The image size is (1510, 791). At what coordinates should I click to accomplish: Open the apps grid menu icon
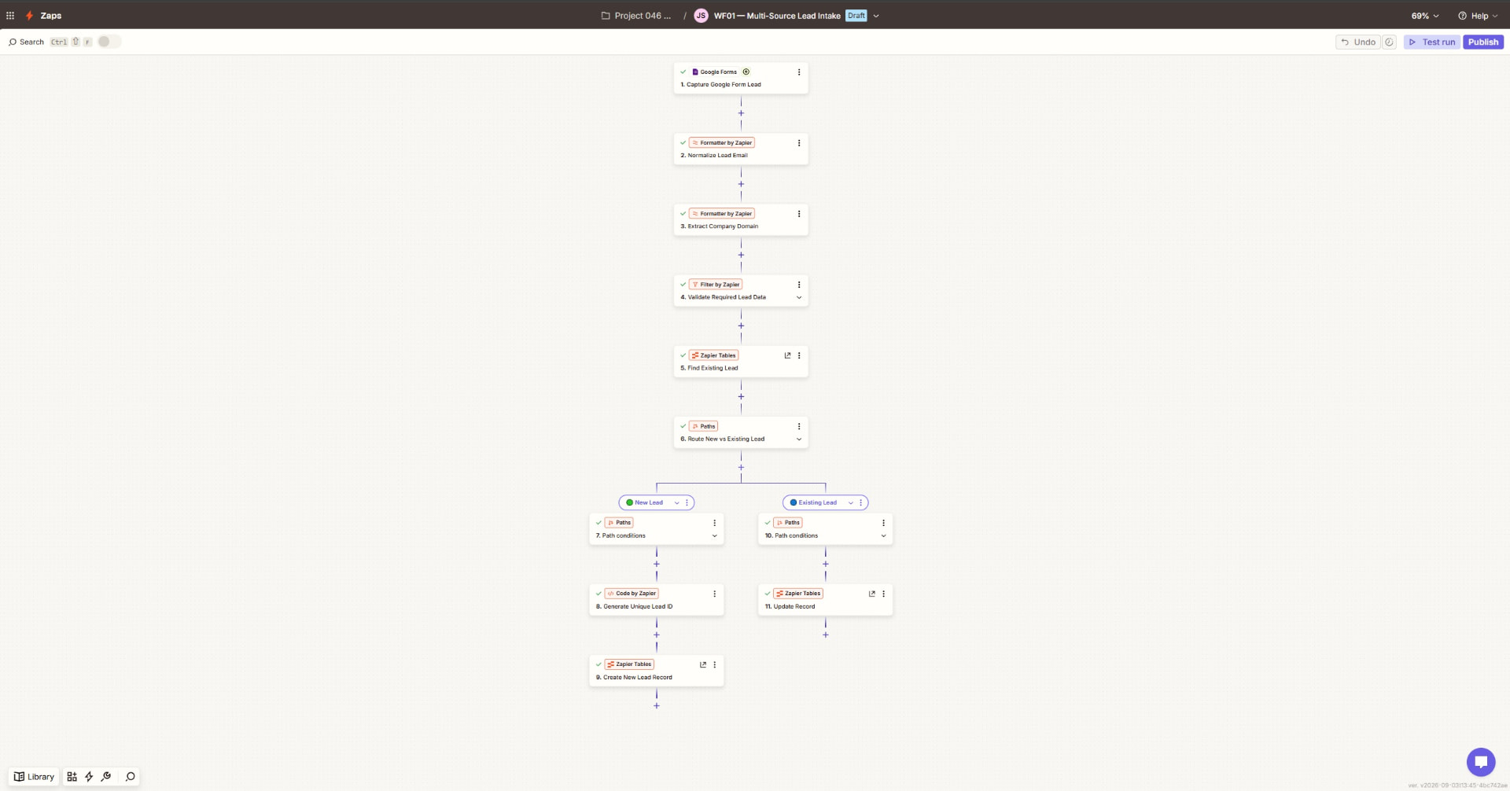click(x=10, y=16)
